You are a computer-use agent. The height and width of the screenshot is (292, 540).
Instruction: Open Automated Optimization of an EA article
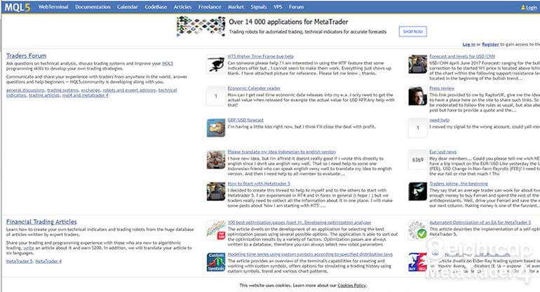click(x=480, y=223)
